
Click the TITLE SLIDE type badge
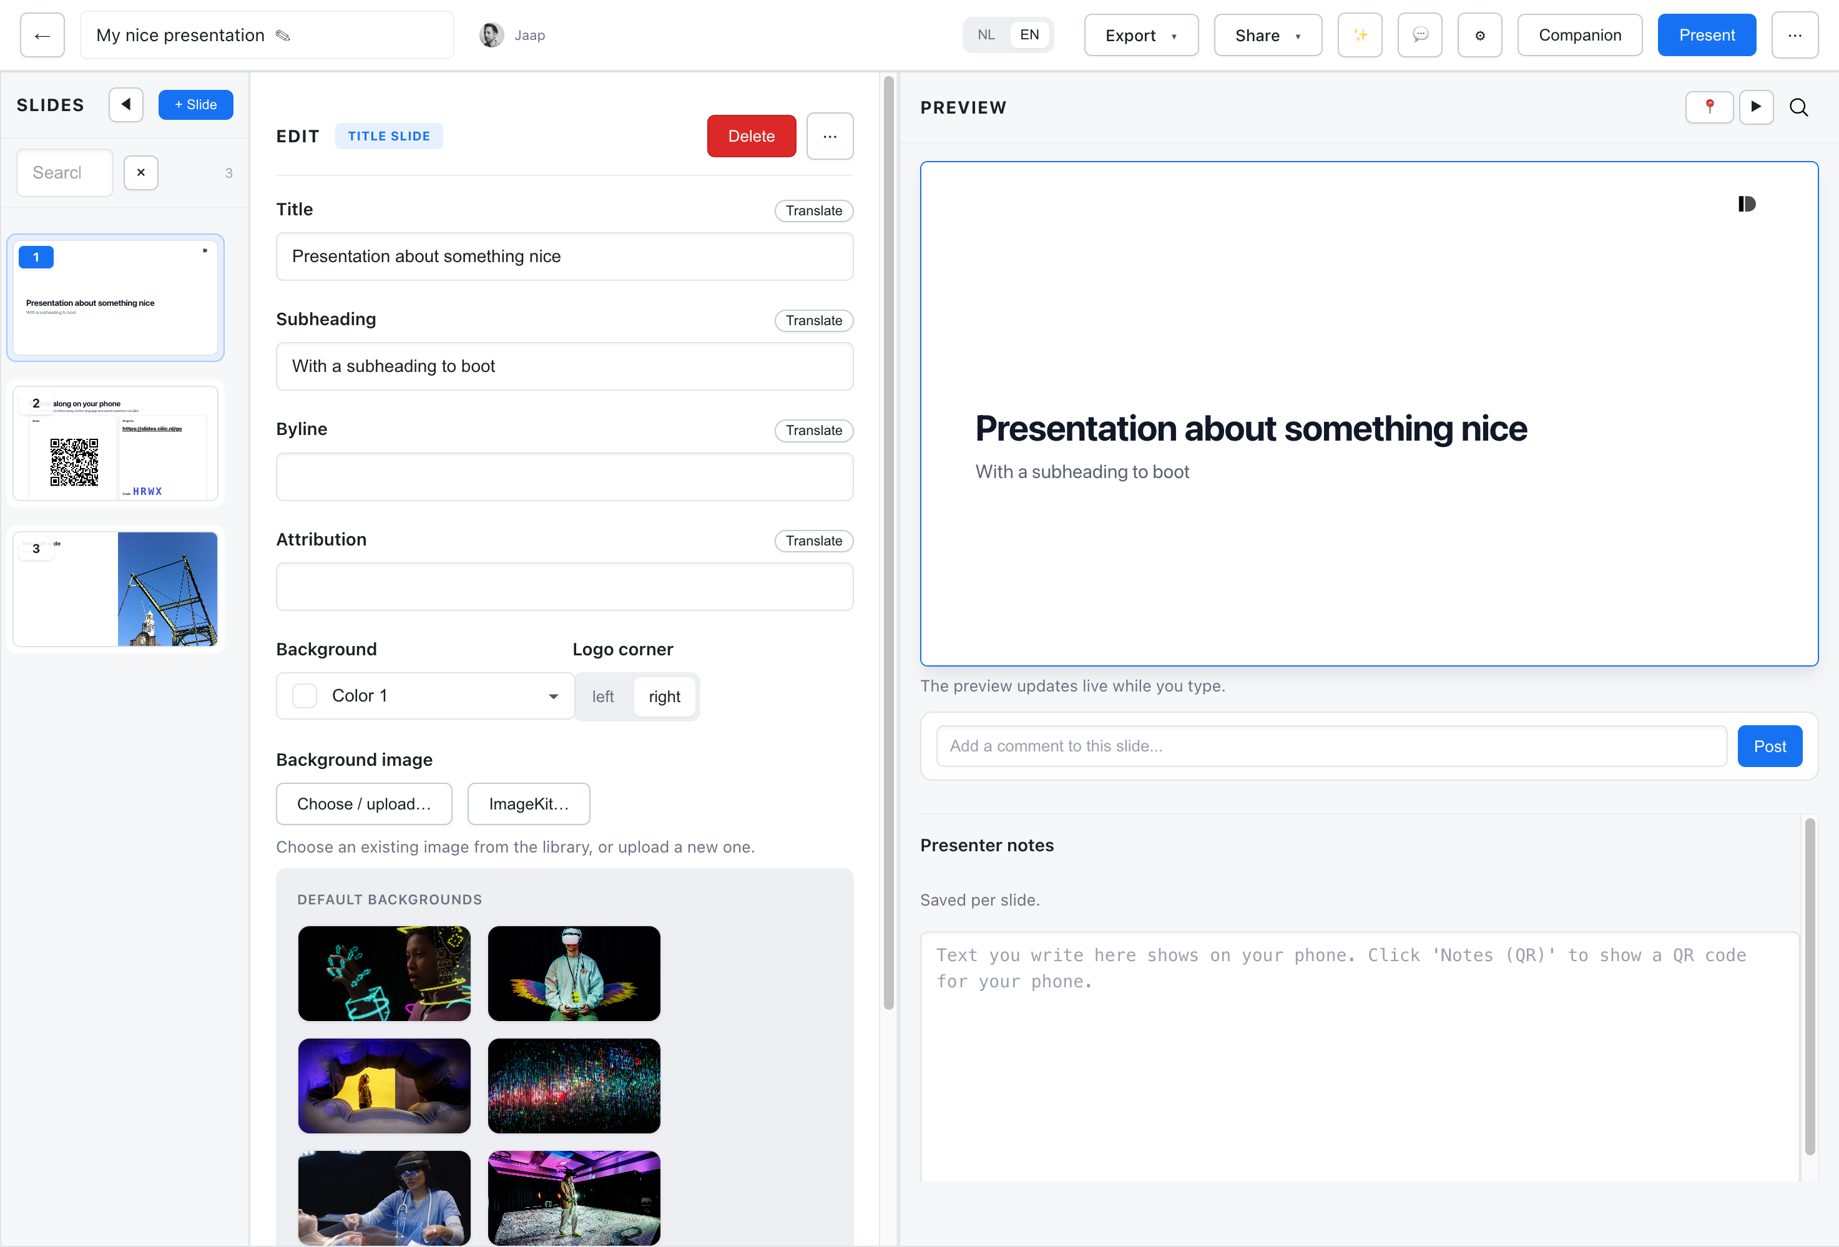click(388, 136)
